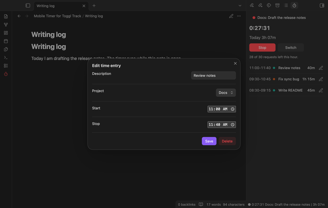Click the book icon in status bar

coord(201,204)
